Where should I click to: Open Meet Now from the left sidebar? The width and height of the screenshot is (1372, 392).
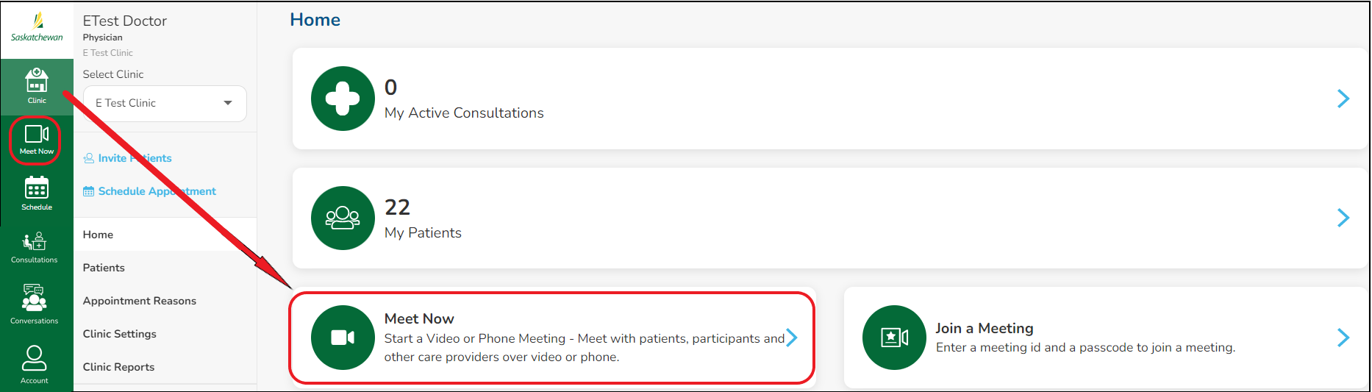coord(36,139)
